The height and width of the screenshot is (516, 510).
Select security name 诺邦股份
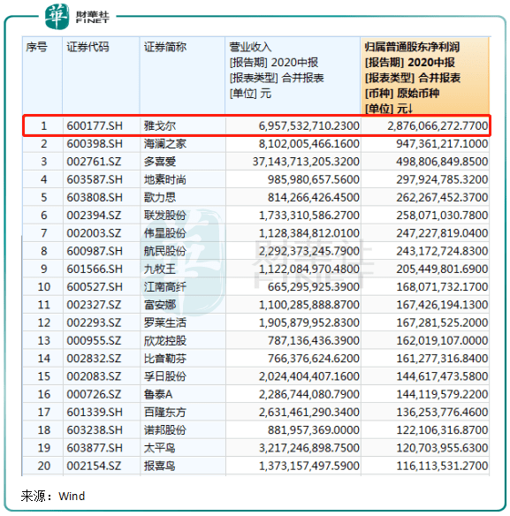tap(165, 429)
